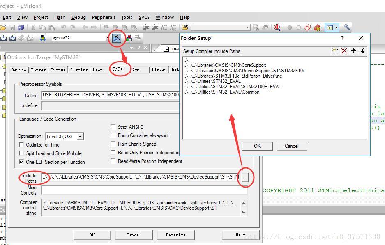385x245 pixels.
Task: Click the Comment selection icon
Action: pos(164,27)
